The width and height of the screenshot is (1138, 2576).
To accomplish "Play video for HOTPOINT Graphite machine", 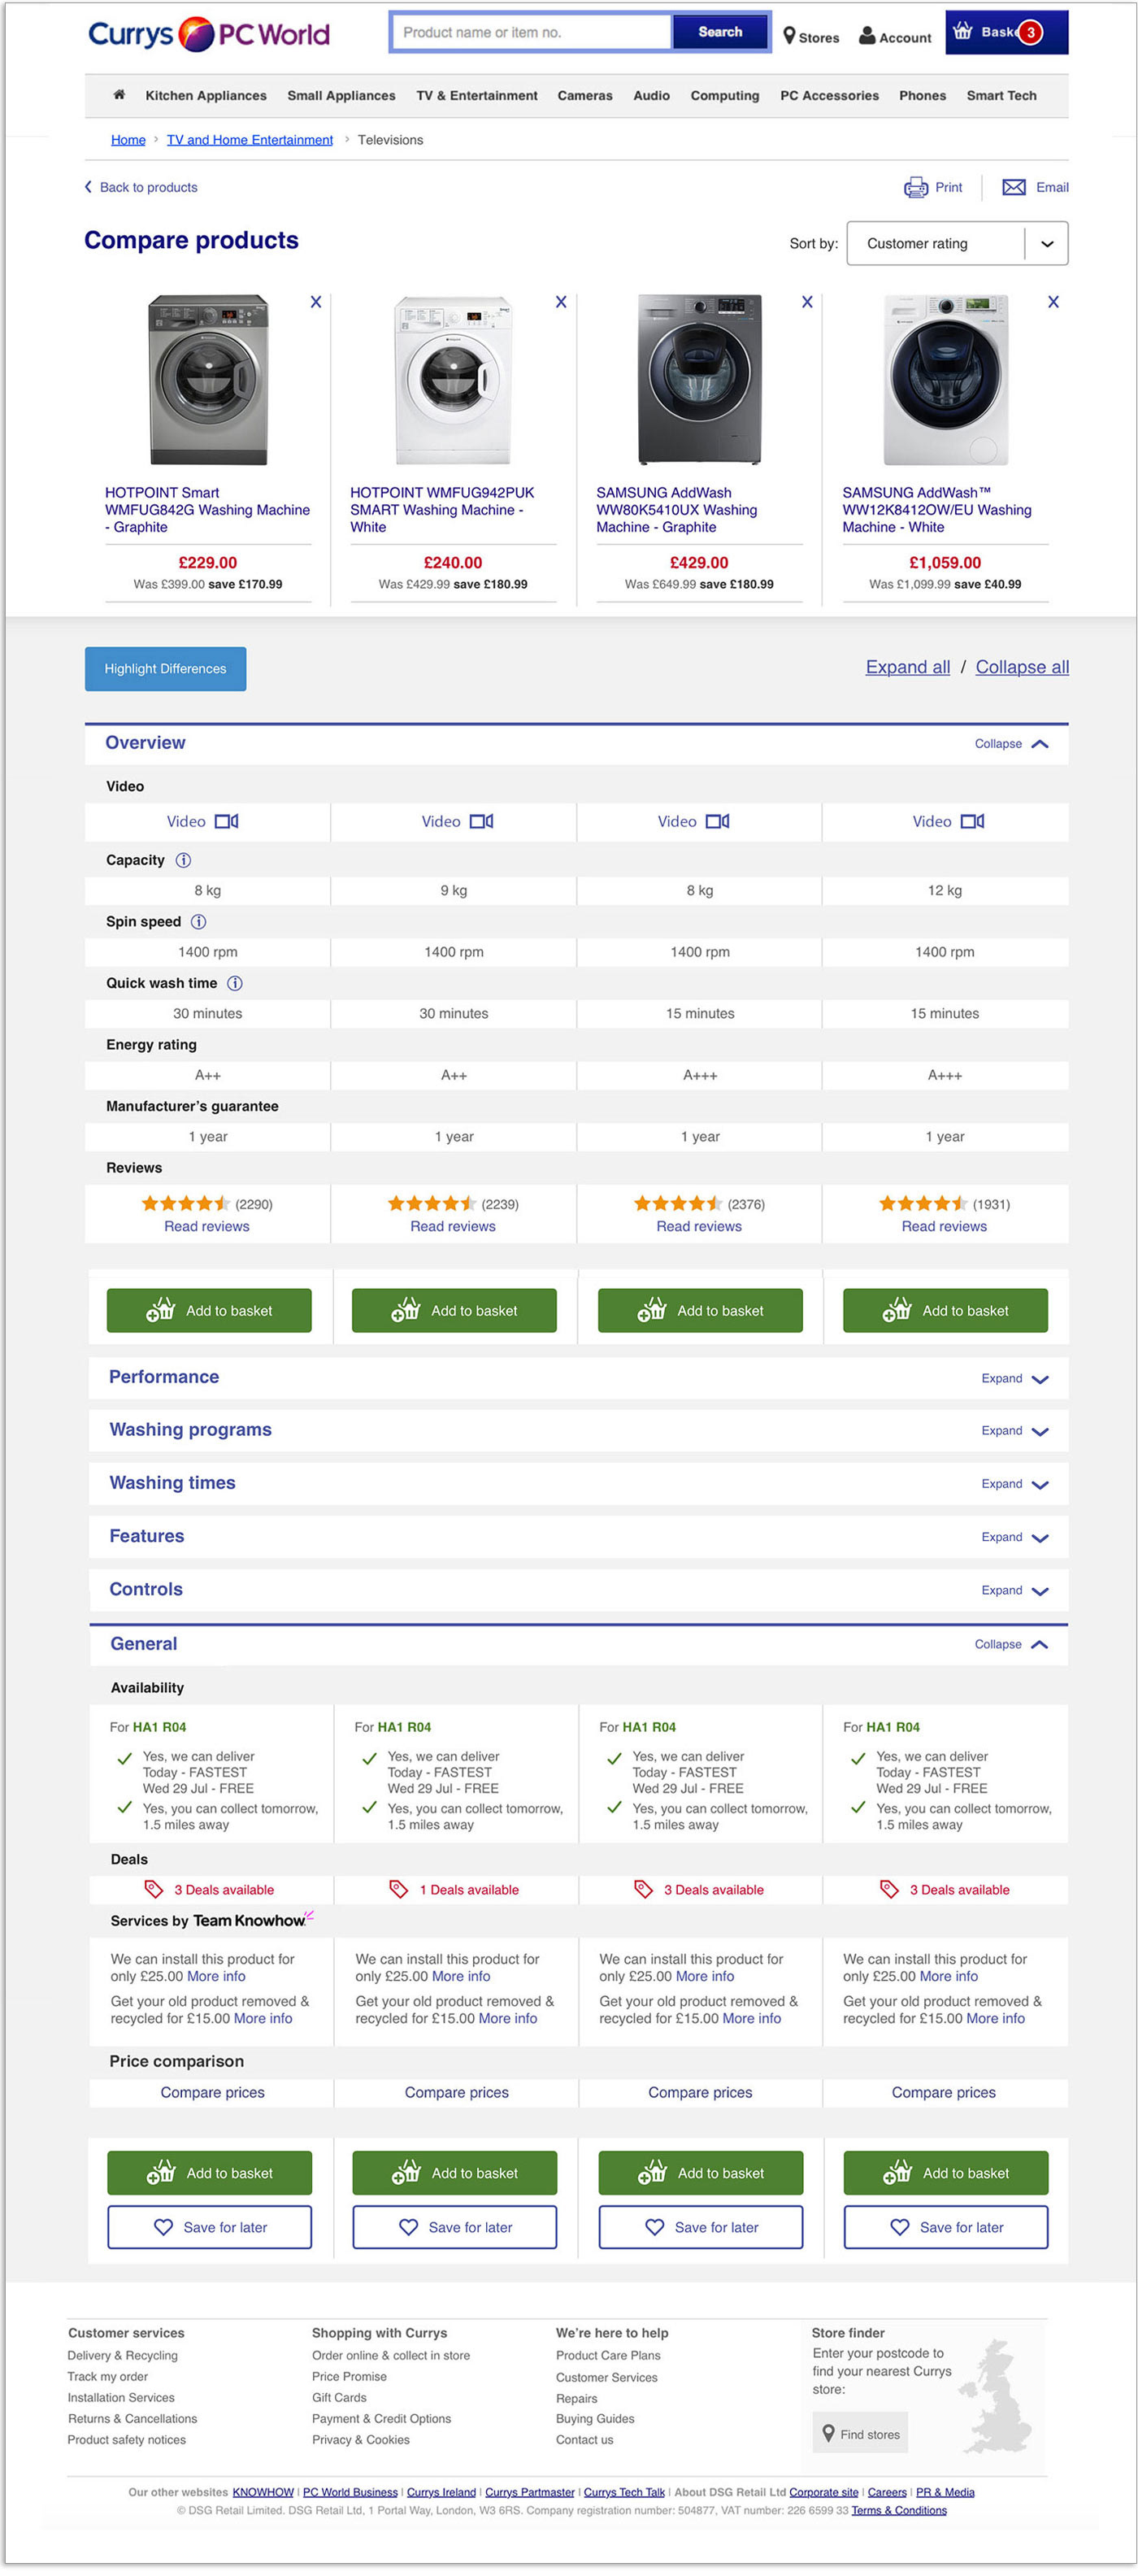I will point(203,821).
